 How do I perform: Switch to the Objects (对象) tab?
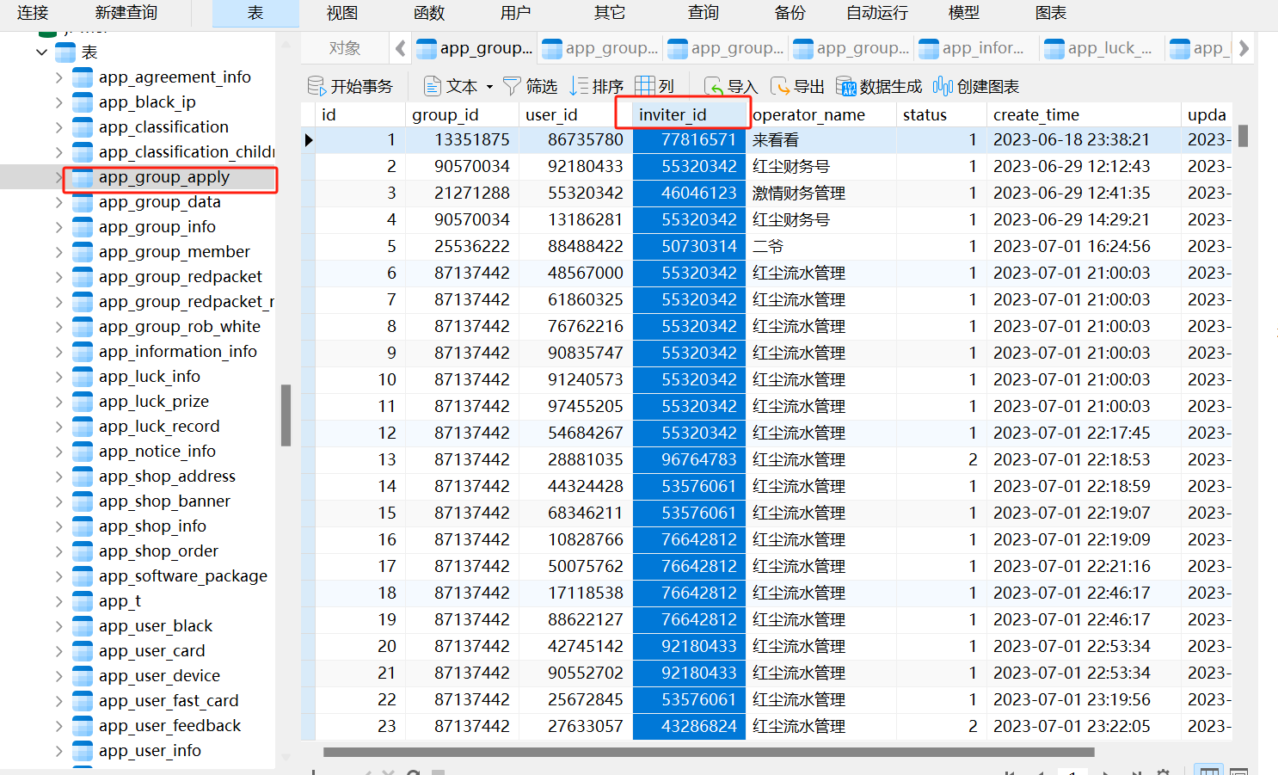344,48
